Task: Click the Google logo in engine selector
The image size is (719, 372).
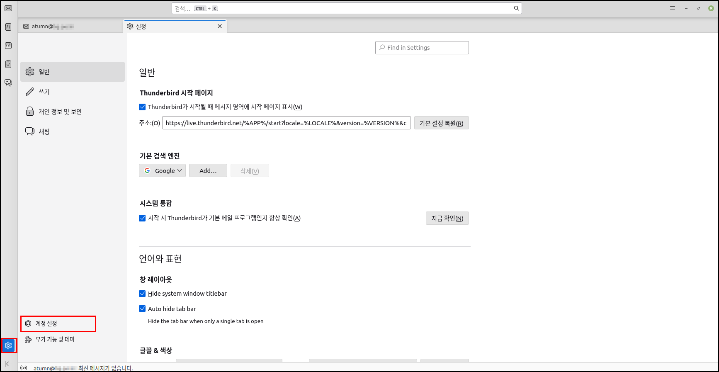Action: point(147,170)
